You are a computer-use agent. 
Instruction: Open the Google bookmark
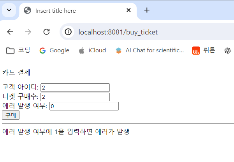pos(55,50)
